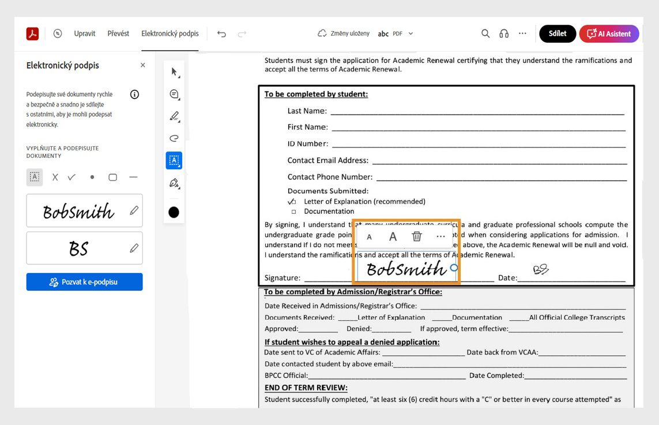The width and height of the screenshot is (659, 425).
Task: Choose the BS saved initials
Action: point(78,248)
